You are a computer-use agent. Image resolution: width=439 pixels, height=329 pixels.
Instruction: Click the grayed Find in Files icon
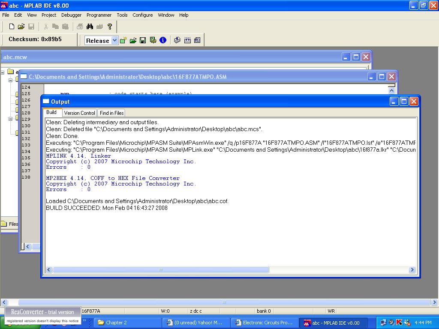click(99, 27)
